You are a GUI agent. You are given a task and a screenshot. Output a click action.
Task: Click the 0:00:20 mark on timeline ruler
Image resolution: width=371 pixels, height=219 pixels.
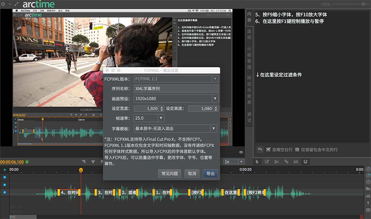click(x=245, y=170)
